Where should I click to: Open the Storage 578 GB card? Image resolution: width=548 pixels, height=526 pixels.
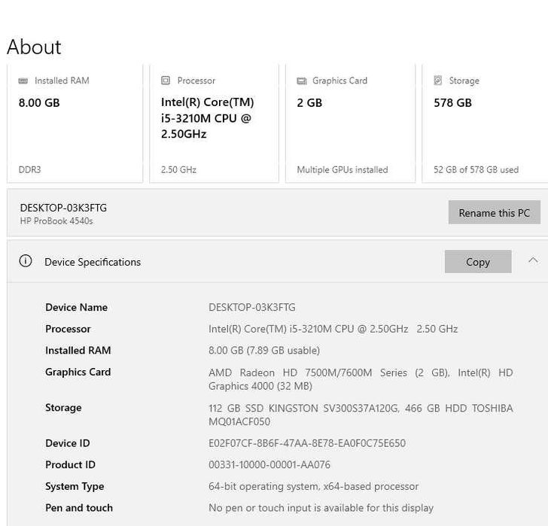[485, 123]
